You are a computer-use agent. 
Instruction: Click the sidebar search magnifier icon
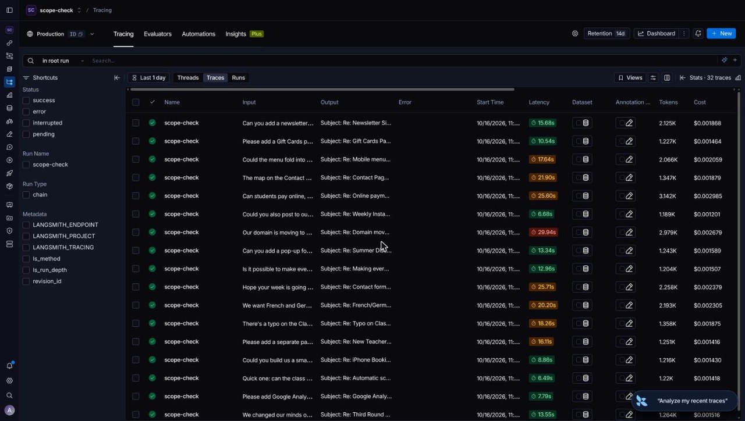click(x=9, y=395)
